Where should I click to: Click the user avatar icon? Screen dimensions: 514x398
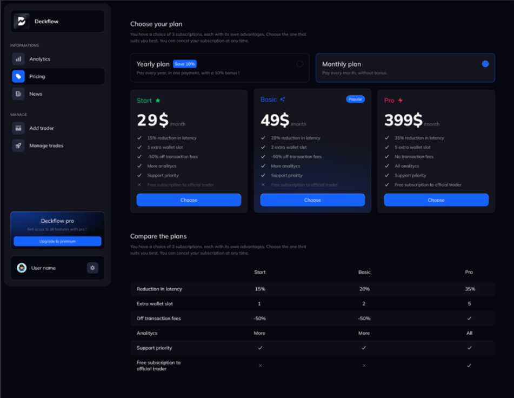coord(22,268)
